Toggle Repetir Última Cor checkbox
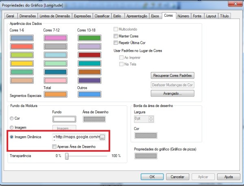The width and height of the screenshot is (244, 186). [116, 42]
